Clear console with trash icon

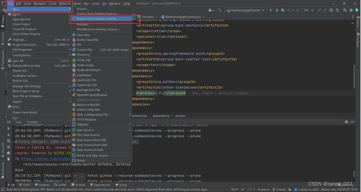pyautogui.click(x=8, y=159)
